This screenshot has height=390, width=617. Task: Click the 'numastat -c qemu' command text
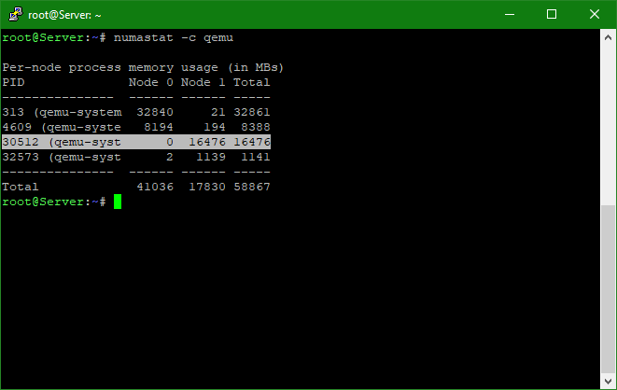174,37
